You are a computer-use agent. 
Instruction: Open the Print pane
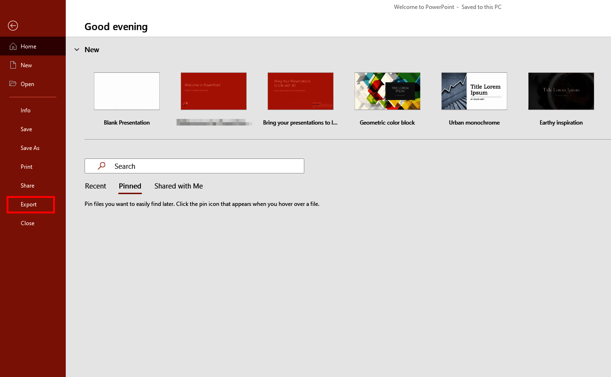point(26,166)
